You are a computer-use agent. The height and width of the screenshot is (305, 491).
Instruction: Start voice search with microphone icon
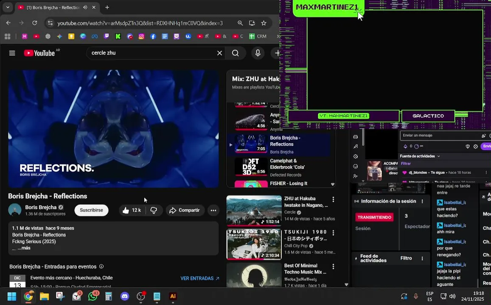[x=258, y=53]
